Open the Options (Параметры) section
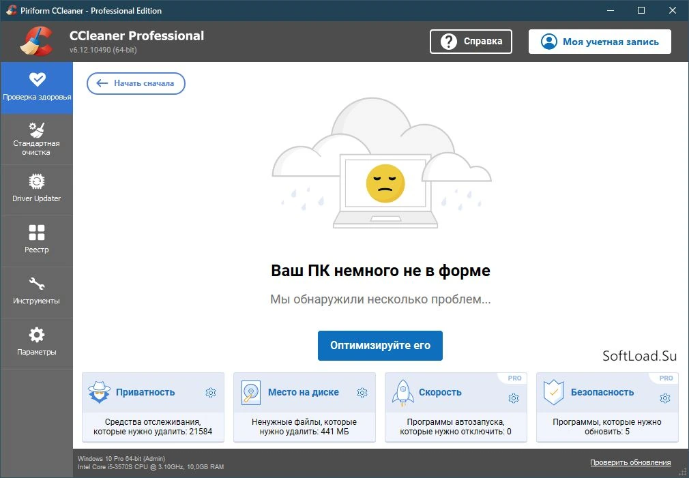Screen dimensions: 689x478 coord(36,344)
